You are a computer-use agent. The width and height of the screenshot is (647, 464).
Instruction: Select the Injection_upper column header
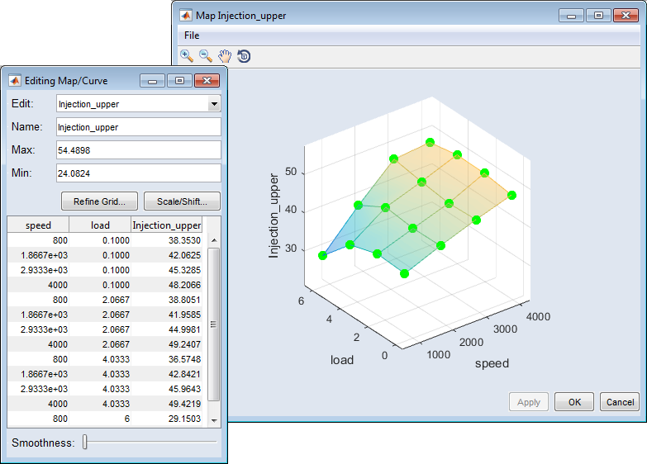coord(167,225)
